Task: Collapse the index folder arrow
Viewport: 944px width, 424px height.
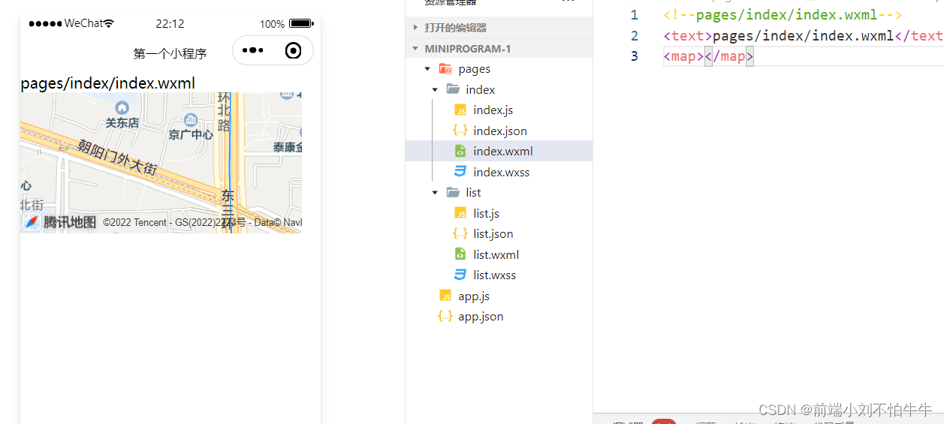Action: point(435,89)
